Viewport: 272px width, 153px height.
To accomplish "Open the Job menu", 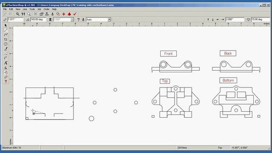I will click(39, 9).
